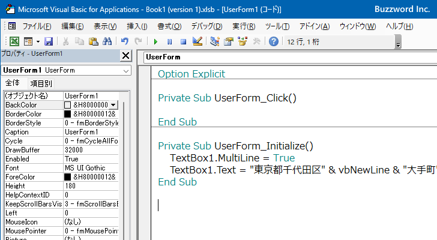The width and height of the screenshot is (437, 240).
Task: Select the (オブジェクト名) property row
Action: [62, 96]
